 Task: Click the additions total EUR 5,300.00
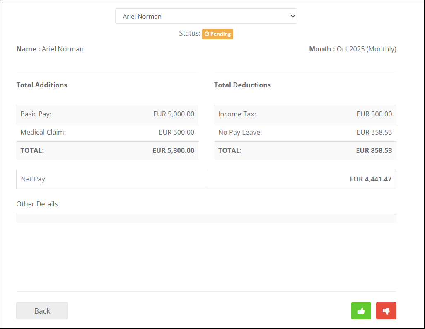pyautogui.click(x=174, y=150)
